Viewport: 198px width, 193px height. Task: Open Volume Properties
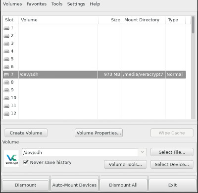[99, 133]
